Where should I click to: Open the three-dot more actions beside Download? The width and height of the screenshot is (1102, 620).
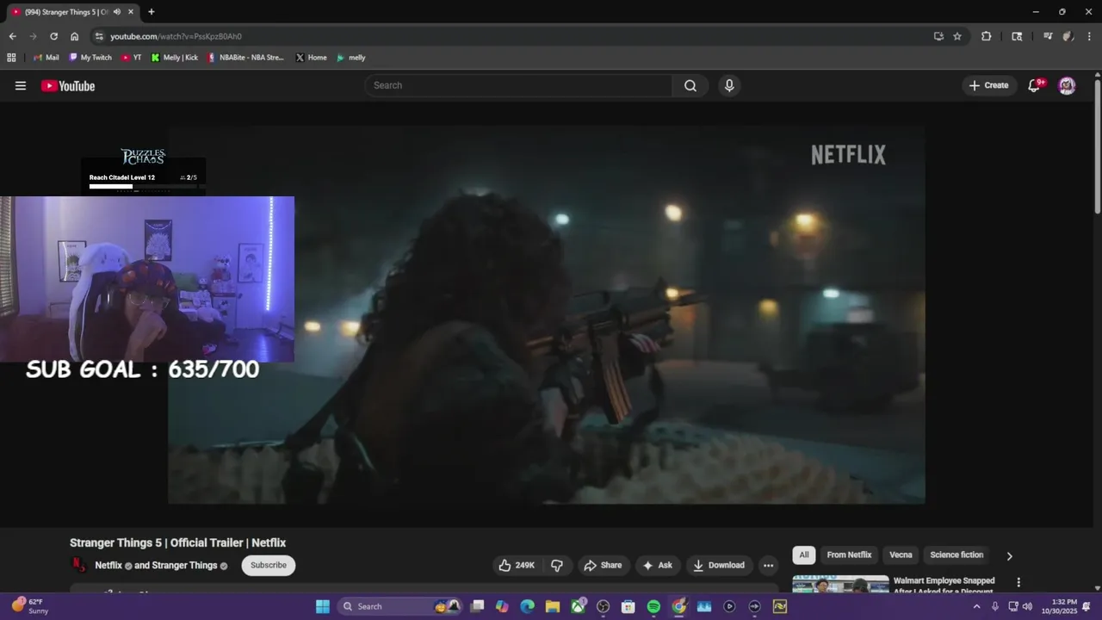coord(769,565)
